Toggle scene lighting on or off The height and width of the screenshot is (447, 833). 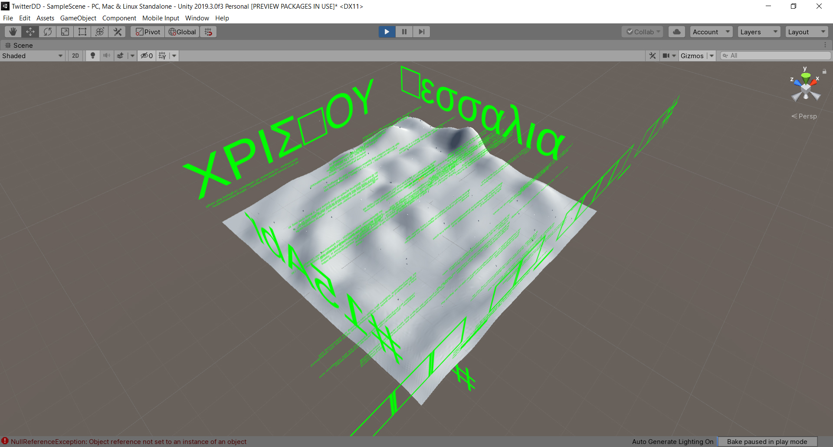tap(92, 56)
